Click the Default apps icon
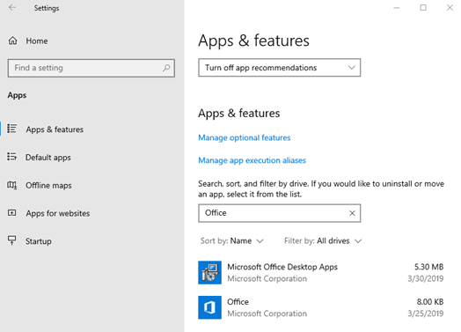 [12, 157]
